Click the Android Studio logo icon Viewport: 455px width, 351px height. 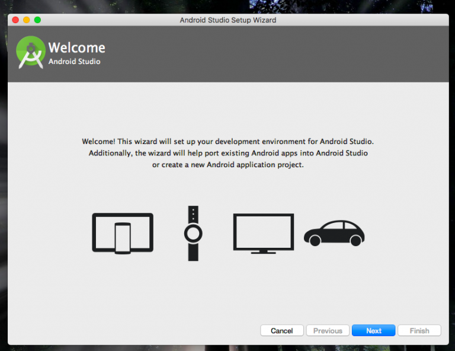(31, 52)
